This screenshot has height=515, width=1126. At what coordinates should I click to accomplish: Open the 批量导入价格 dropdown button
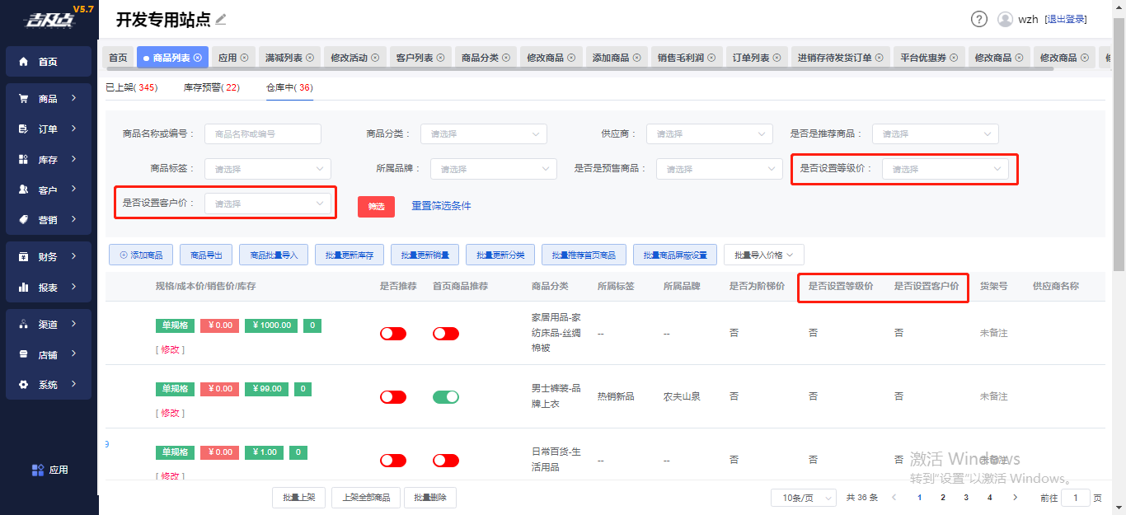763,255
